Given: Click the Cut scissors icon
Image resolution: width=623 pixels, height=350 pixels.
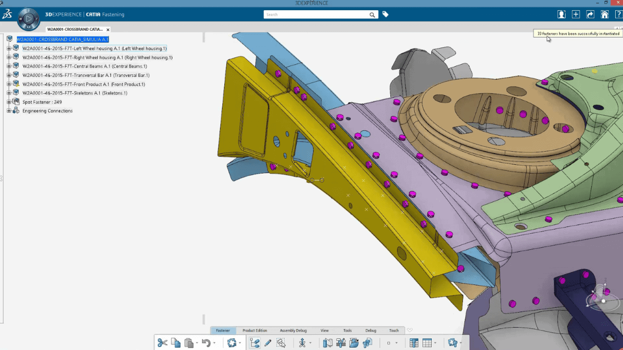Looking at the screenshot, I should [x=162, y=343].
